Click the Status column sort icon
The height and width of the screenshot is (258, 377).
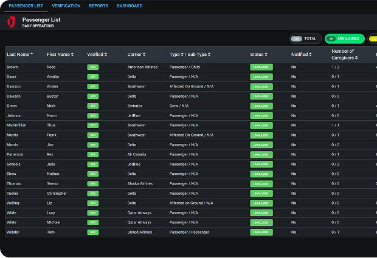pyautogui.click(x=267, y=55)
